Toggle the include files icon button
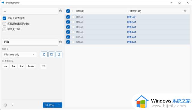The width and height of the screenshot is (192, 110). coord(44,54)
